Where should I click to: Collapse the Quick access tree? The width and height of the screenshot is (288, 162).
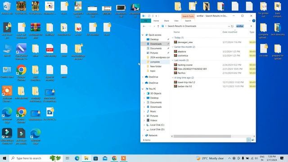pyautogui.click(x=143, y=35)
